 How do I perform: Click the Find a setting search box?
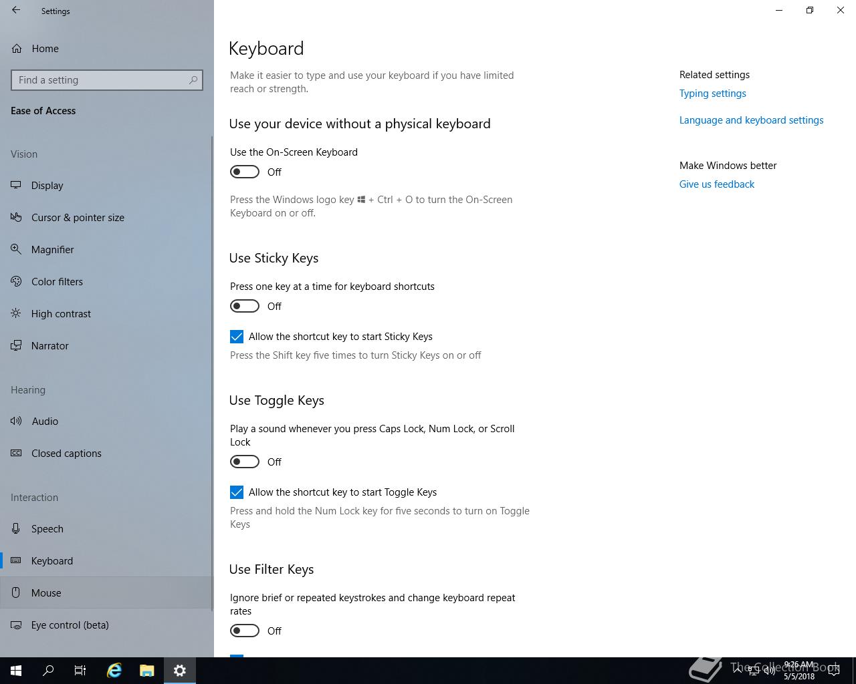(107, 80)
